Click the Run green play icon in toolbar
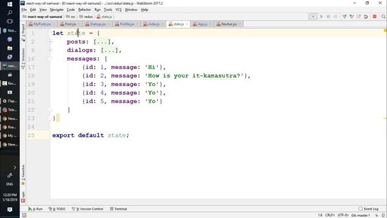387x218 pixels. click(321, 16)
